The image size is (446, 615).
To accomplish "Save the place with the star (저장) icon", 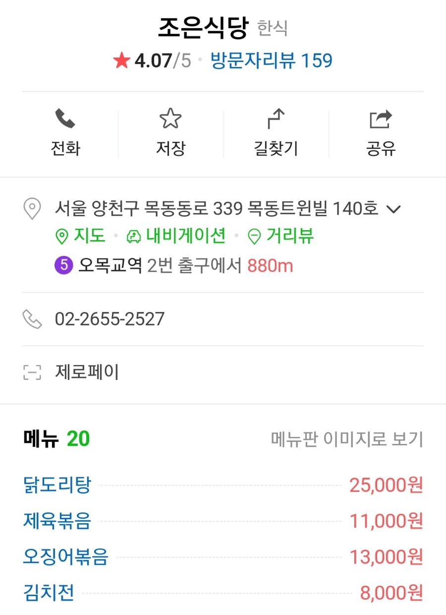I will click(x=170, y=120).
